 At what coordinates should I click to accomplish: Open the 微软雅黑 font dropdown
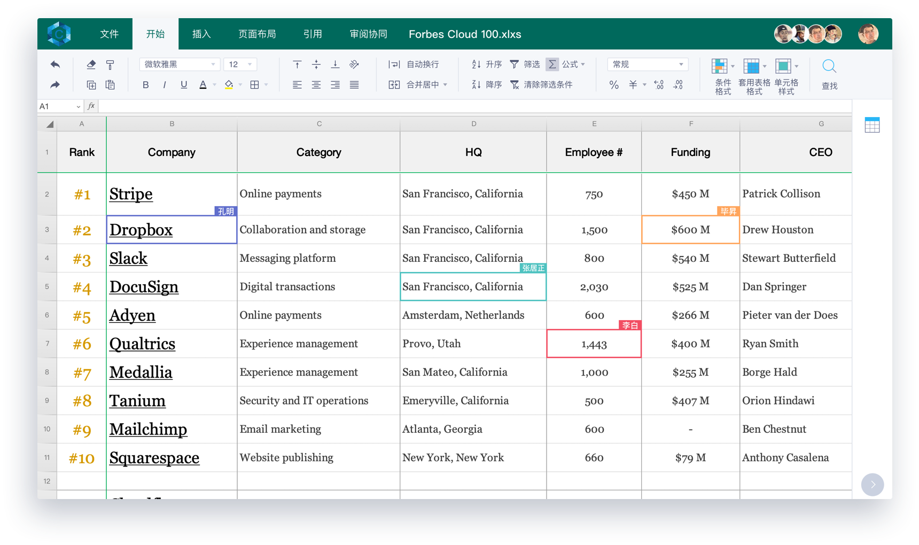180,65
